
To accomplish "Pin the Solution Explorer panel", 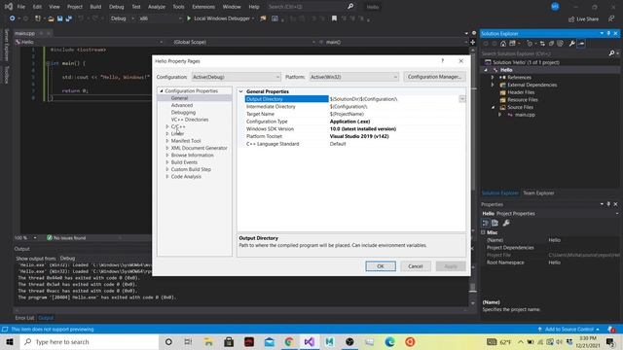I will tap(608, 33).
